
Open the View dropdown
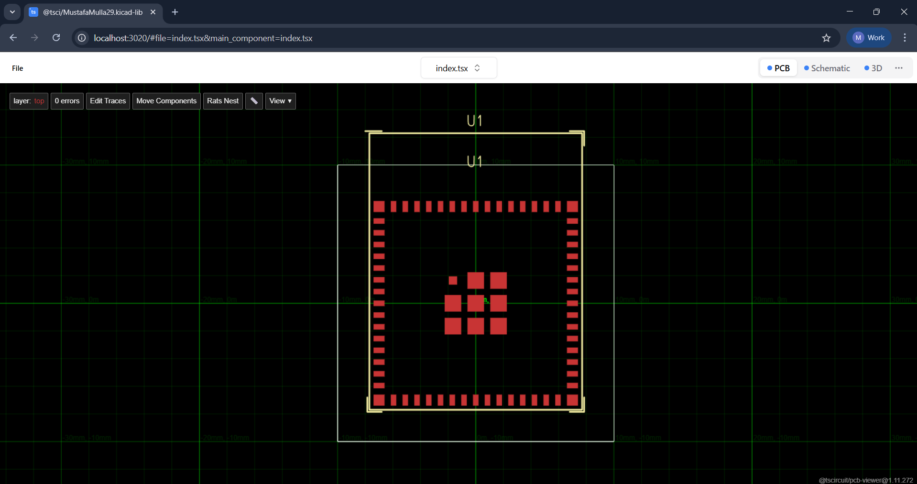pyautogui.click(x=280, y=101)
